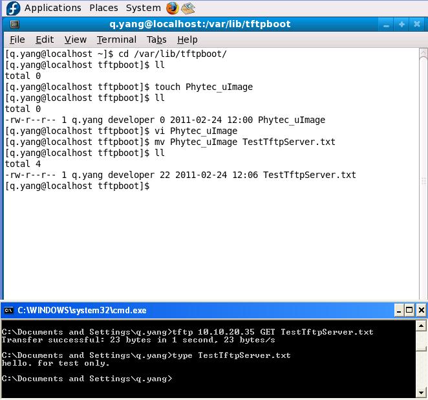Click the cmd.exe title bar icon
428x400 pixels.
coord(8,311)
